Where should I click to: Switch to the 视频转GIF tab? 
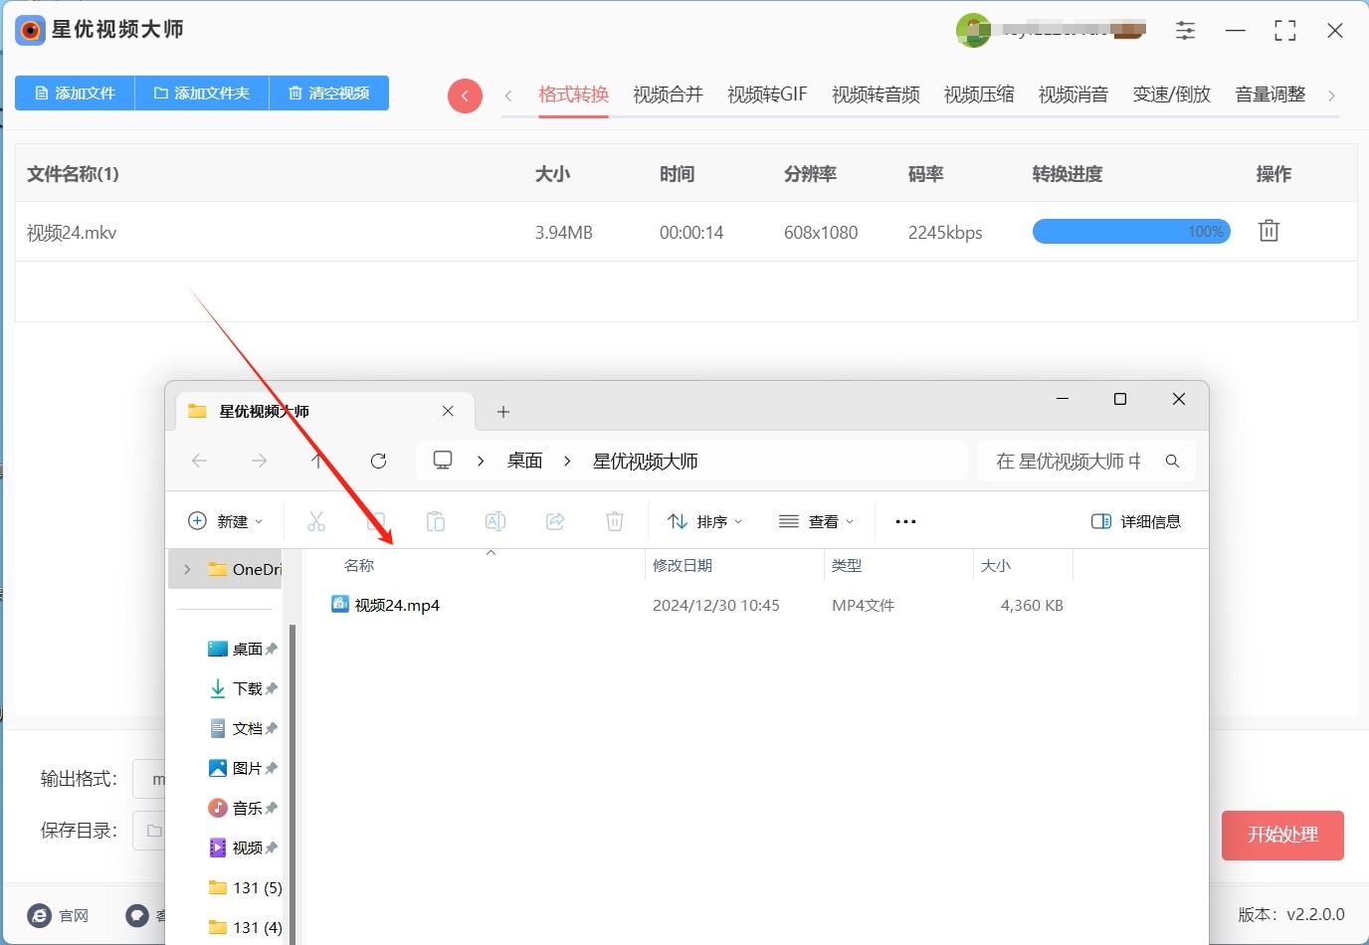click(x=767, y=94)
